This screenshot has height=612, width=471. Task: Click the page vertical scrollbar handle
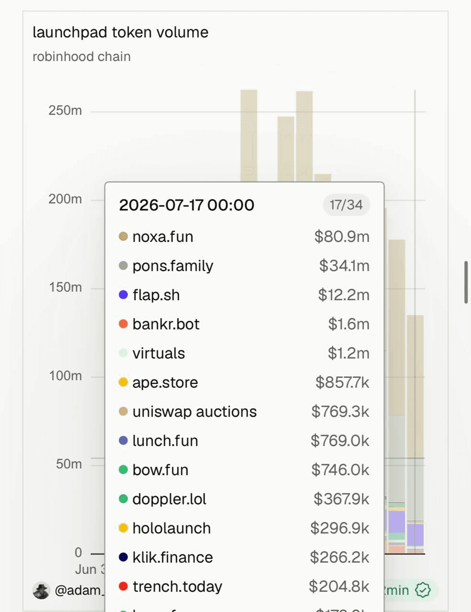click(466, 282)
